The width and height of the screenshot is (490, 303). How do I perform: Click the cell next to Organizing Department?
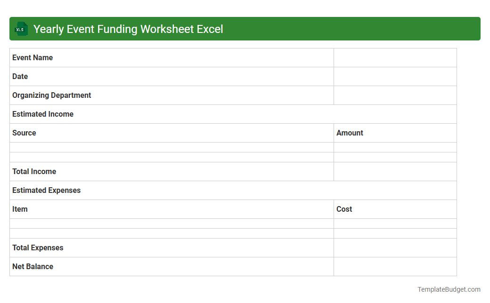click(x=395, y=95)
